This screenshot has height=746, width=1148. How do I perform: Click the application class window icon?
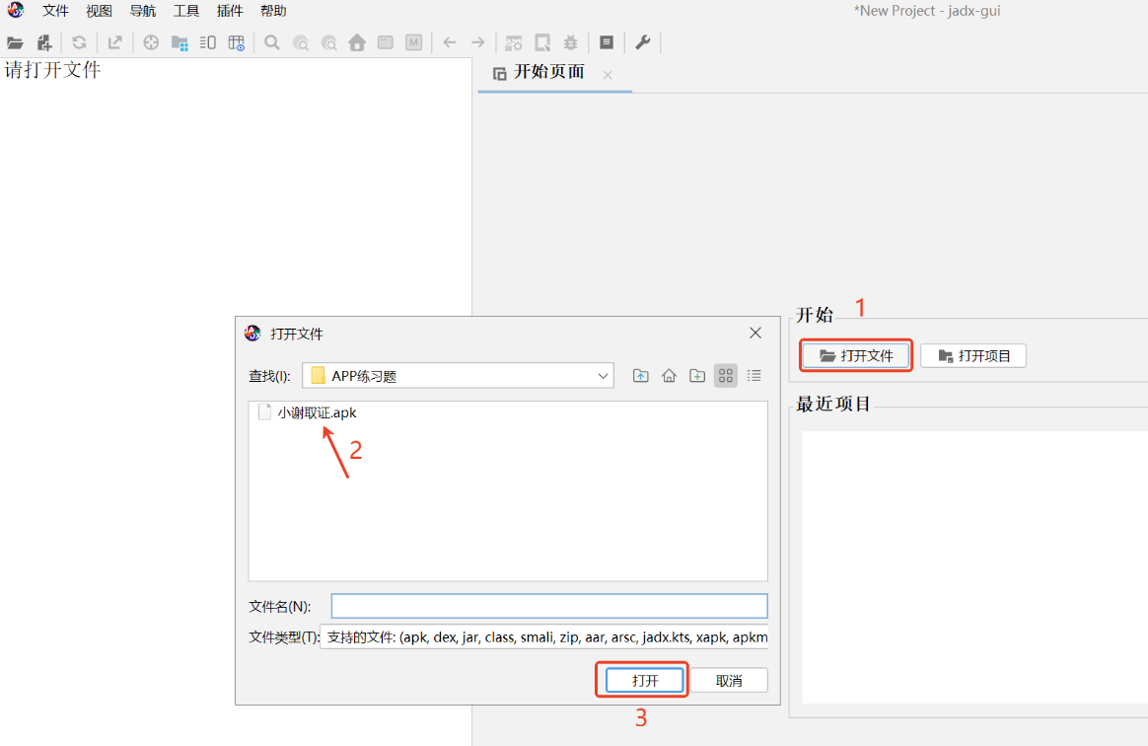[x=385, y=42]
